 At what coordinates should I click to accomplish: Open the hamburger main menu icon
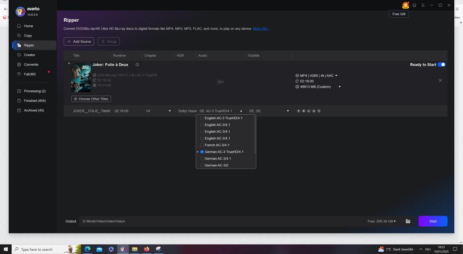423,5
